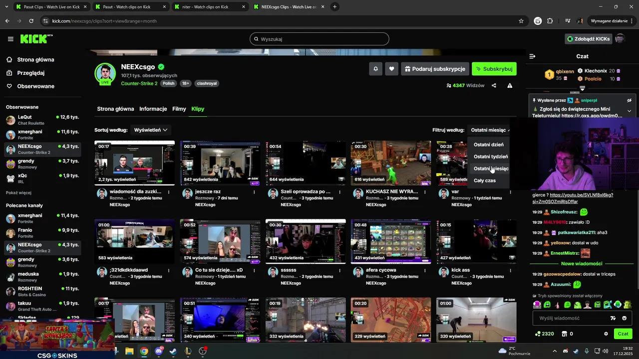Viewport: 639px width, 359px height.
Task: Open the emoji picker in chat input
Action: click(x=625, y=318)
